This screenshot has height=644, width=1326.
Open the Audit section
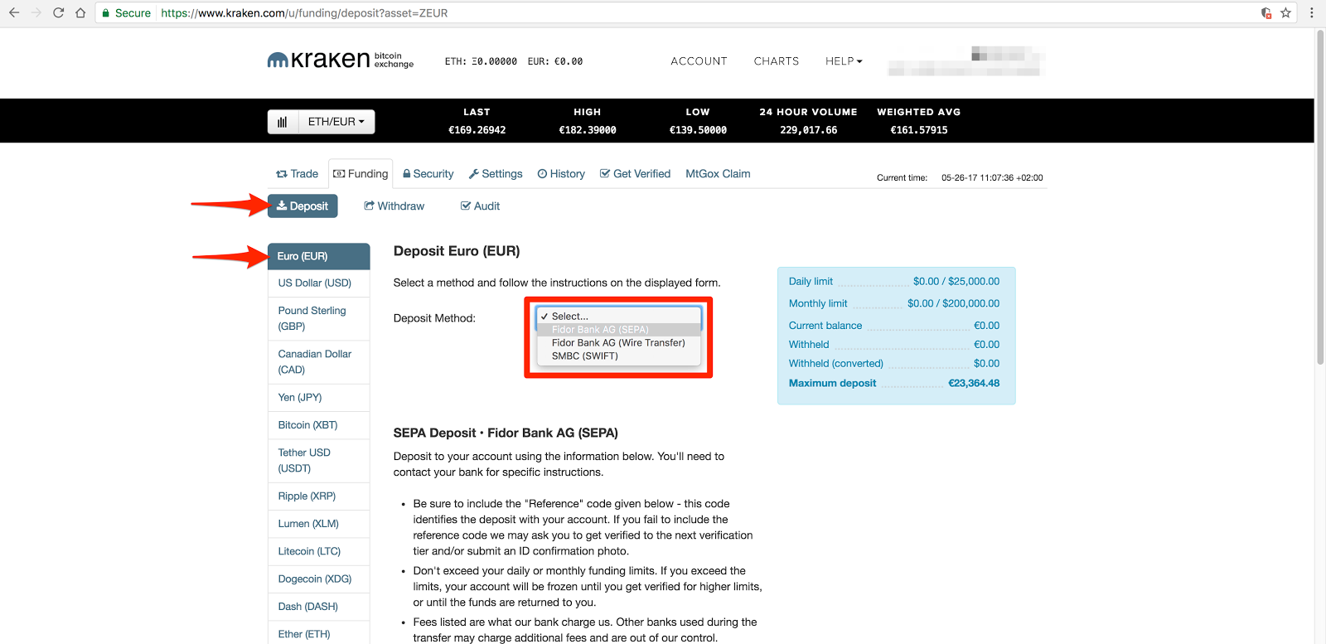480,206
